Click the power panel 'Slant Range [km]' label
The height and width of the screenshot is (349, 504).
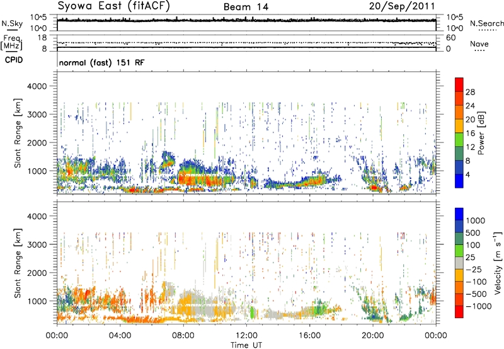pyautogui.click(x=18, y=133)
